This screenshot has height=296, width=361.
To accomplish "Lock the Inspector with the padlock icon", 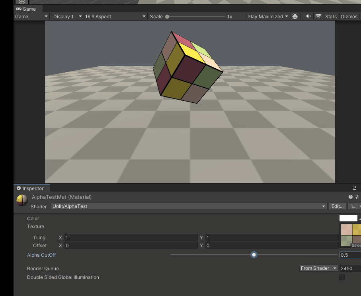I will (355, 188).
